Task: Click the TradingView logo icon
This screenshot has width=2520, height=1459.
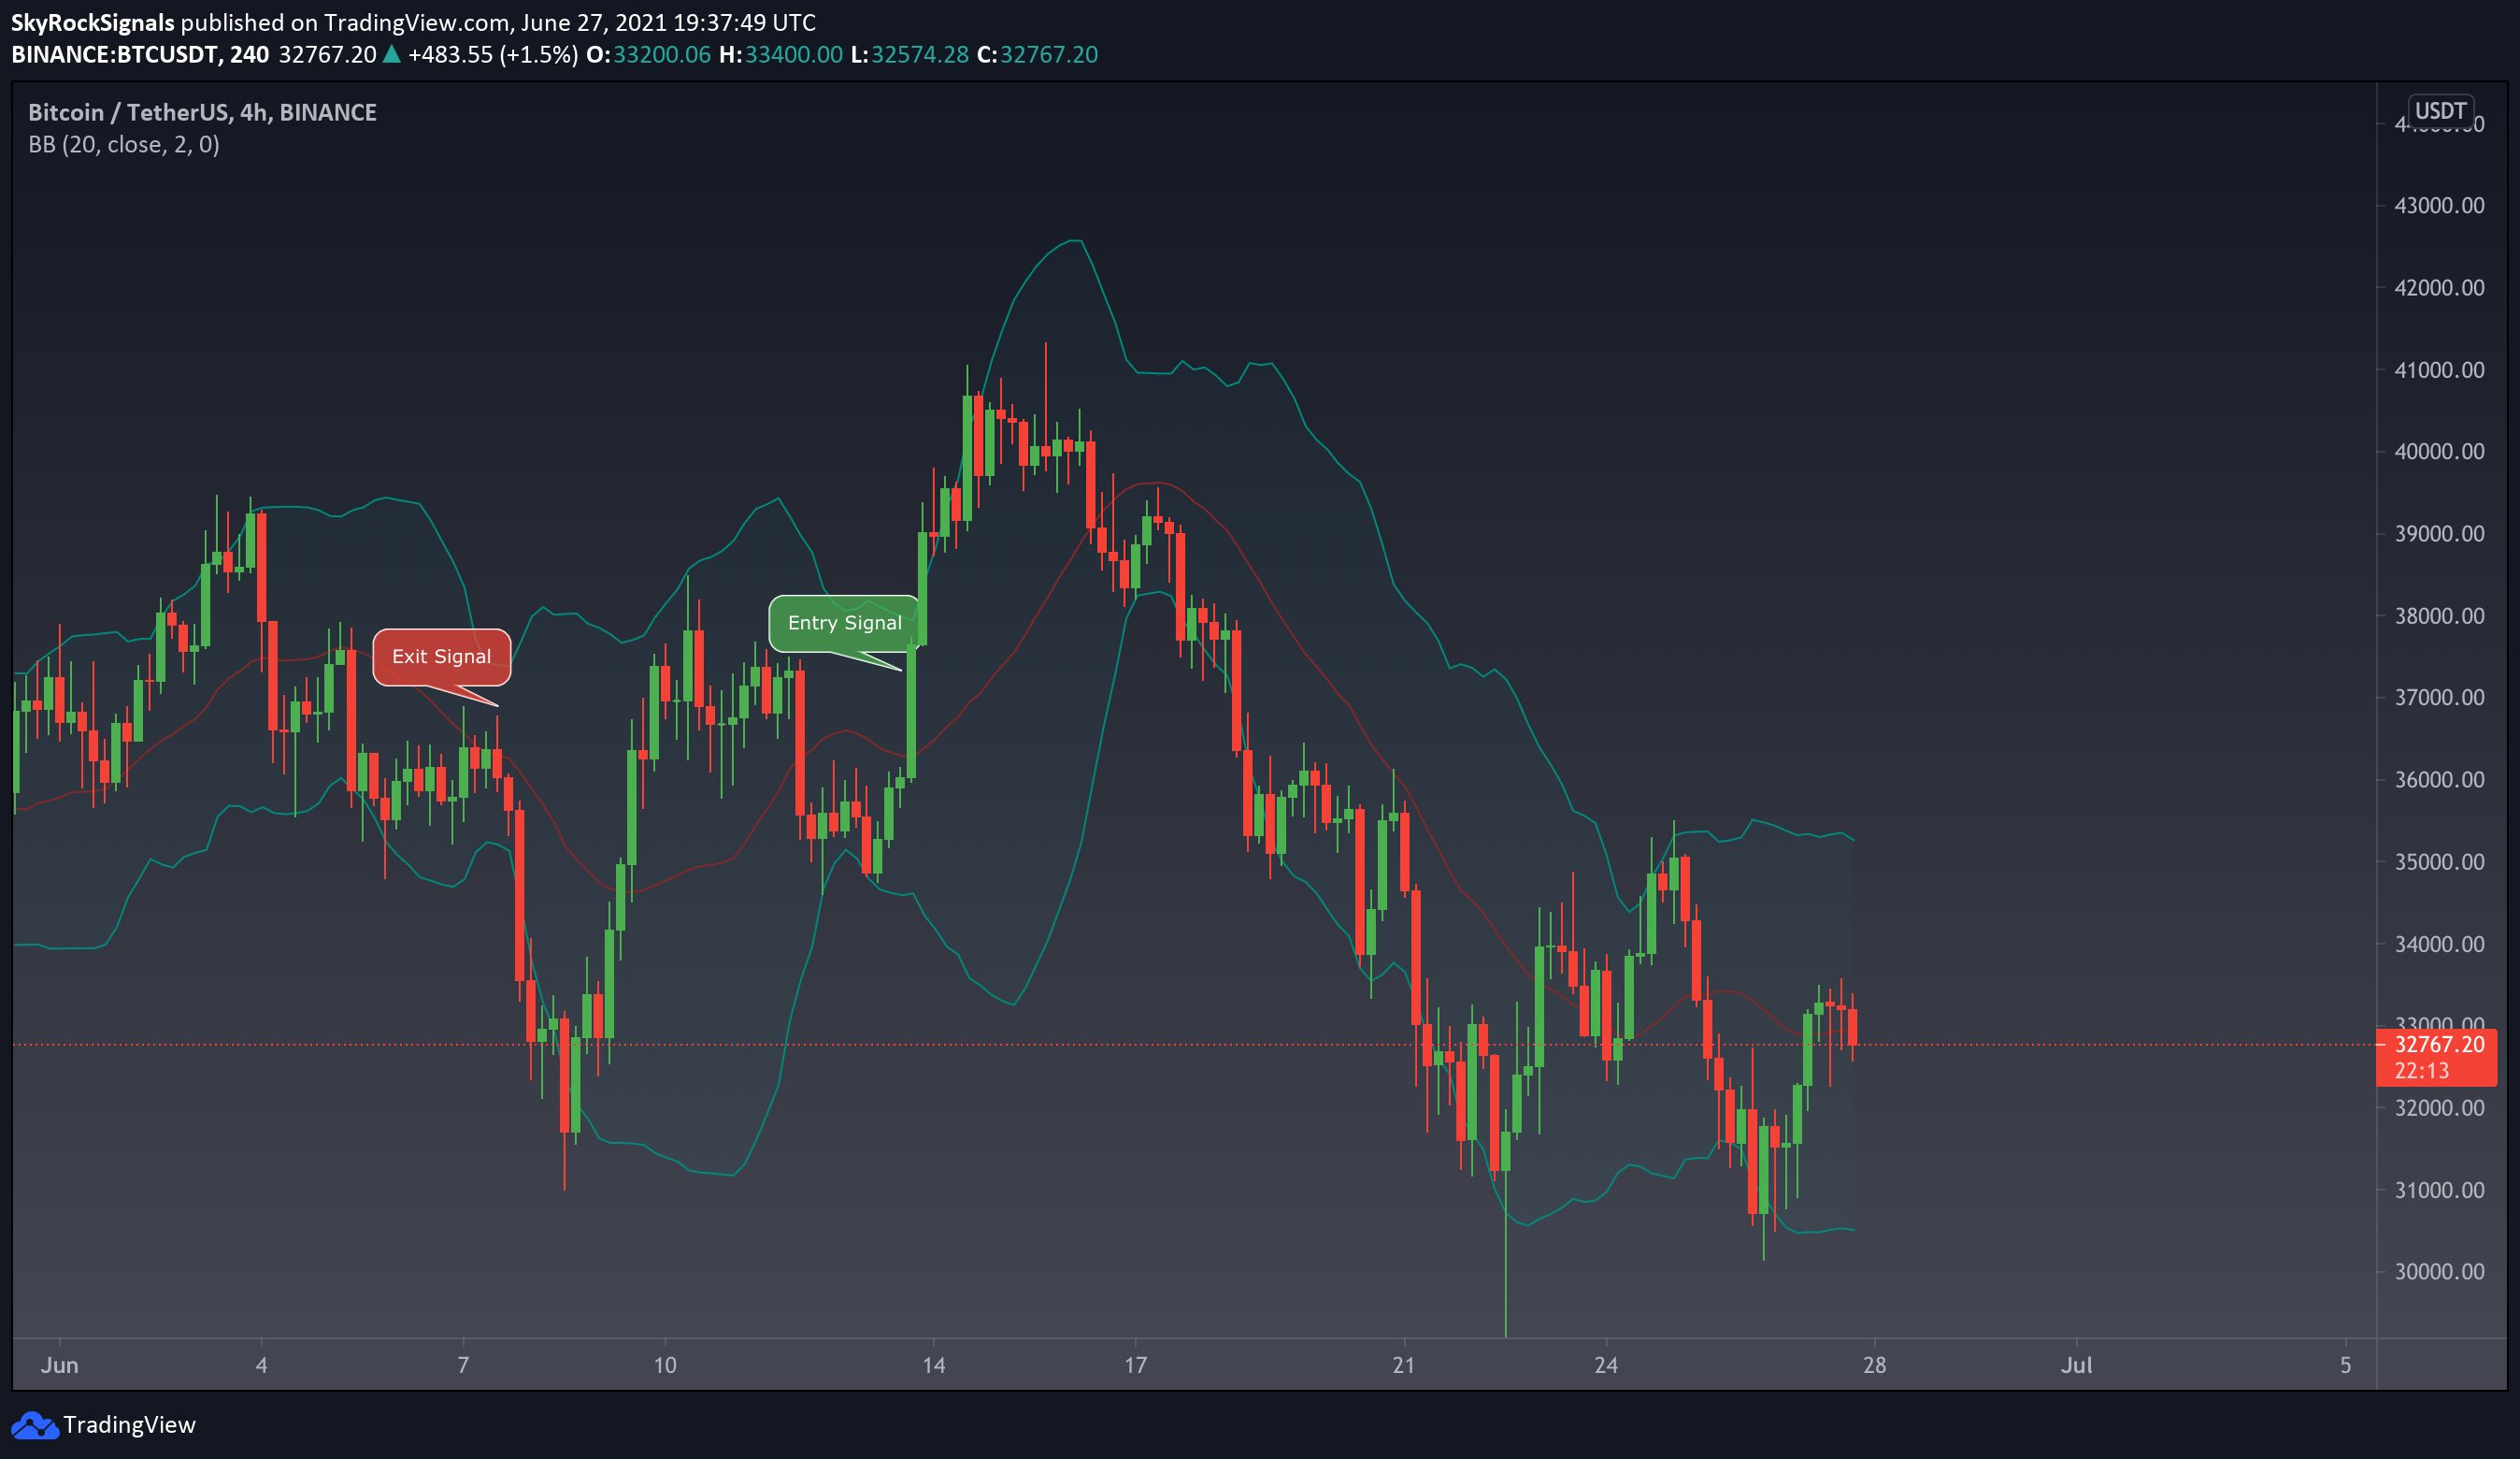Action: [35, 1425]
